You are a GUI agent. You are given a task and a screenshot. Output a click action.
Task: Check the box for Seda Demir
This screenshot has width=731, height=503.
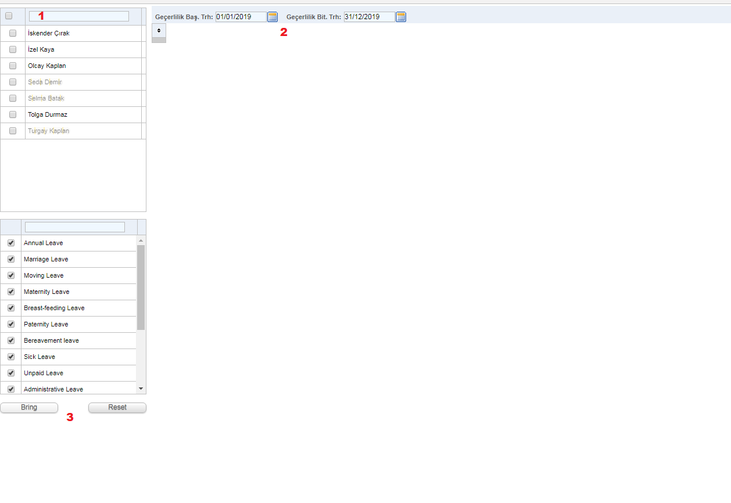[x=13, y=82]
